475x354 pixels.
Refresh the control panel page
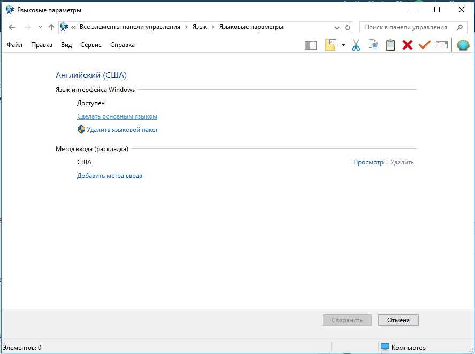348,27
